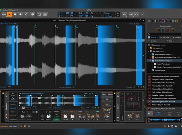
Task: Open the Creator filter
Action: (152, 41)
